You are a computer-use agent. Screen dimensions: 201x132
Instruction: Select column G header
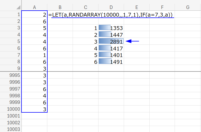click(x=188, y=7)
